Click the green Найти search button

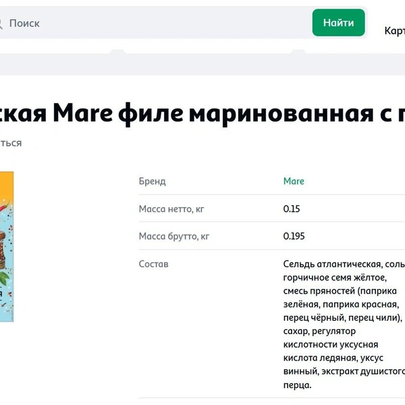click(338, 23)
